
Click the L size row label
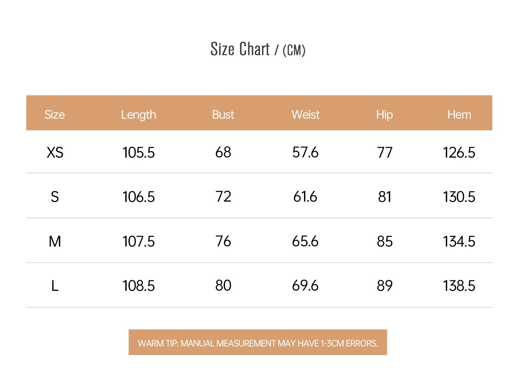pyautogui.click(x=55, y=286)
